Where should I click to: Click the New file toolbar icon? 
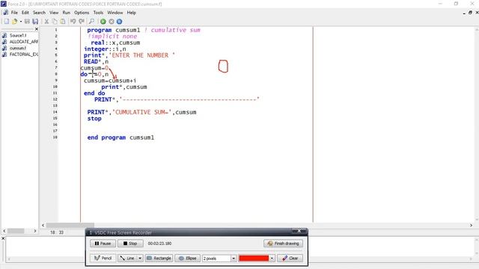[x=7, y=22]
